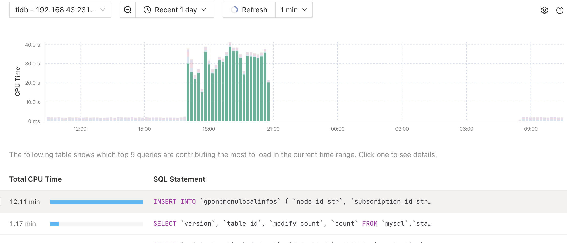Select the INSERT INTO gponpmonulocalinfos statement row
The height and width of the screenshot is (243, 567).
292,202
